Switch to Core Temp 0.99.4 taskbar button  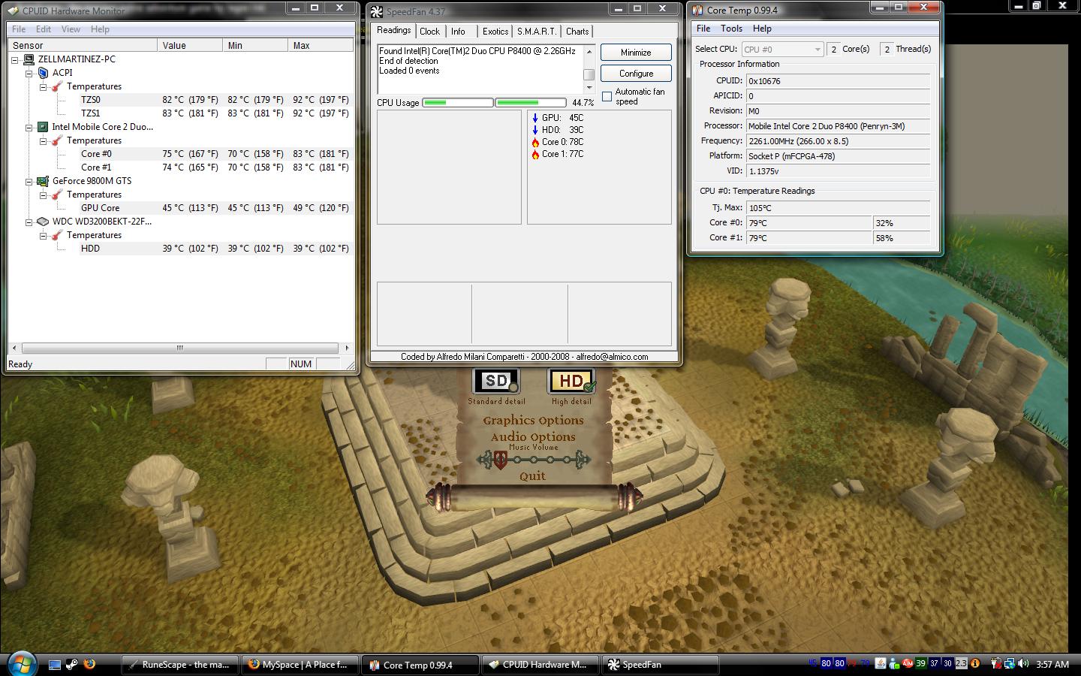tap(420, 665)
